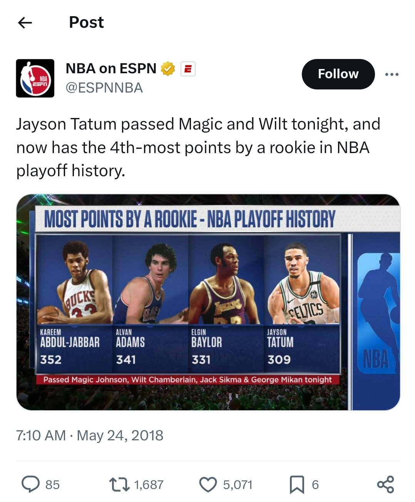415x502 pixels.
Task: Follow NBA on ESPN
Action: (338, 74)
